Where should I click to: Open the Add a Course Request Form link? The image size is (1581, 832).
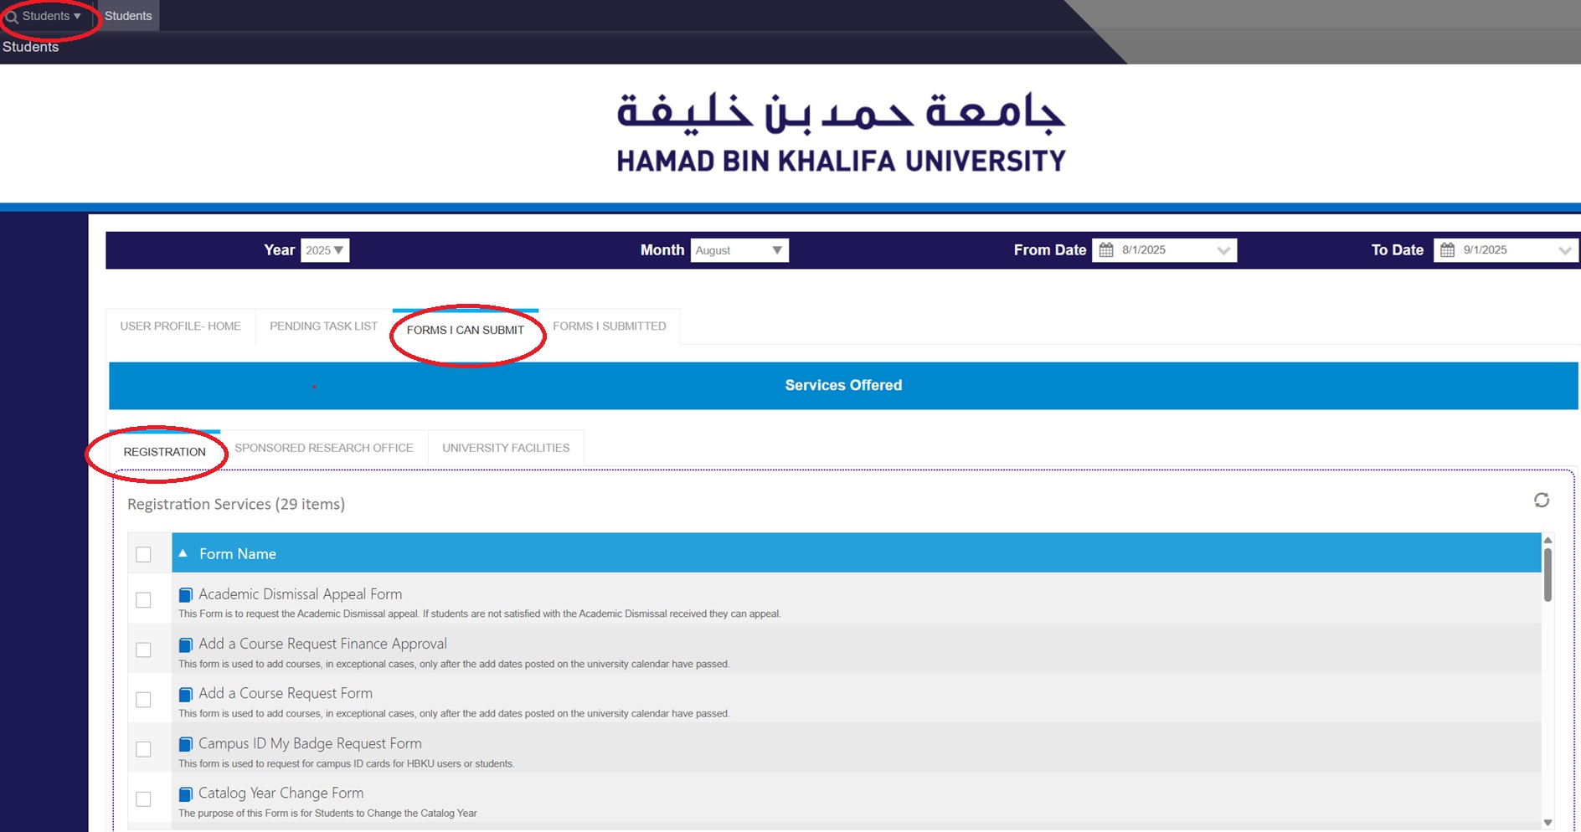[x=286, y=693]
